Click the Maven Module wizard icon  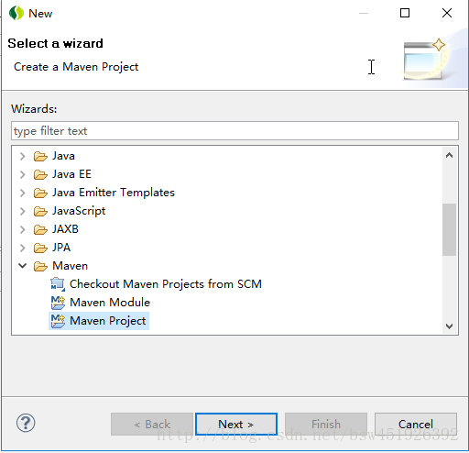[x=58, y=303]
